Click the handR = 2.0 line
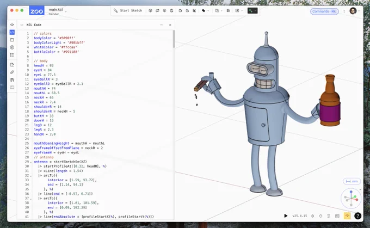Image resolution: width=370 pixels, height=228 pixels. (x=45, y=134)
